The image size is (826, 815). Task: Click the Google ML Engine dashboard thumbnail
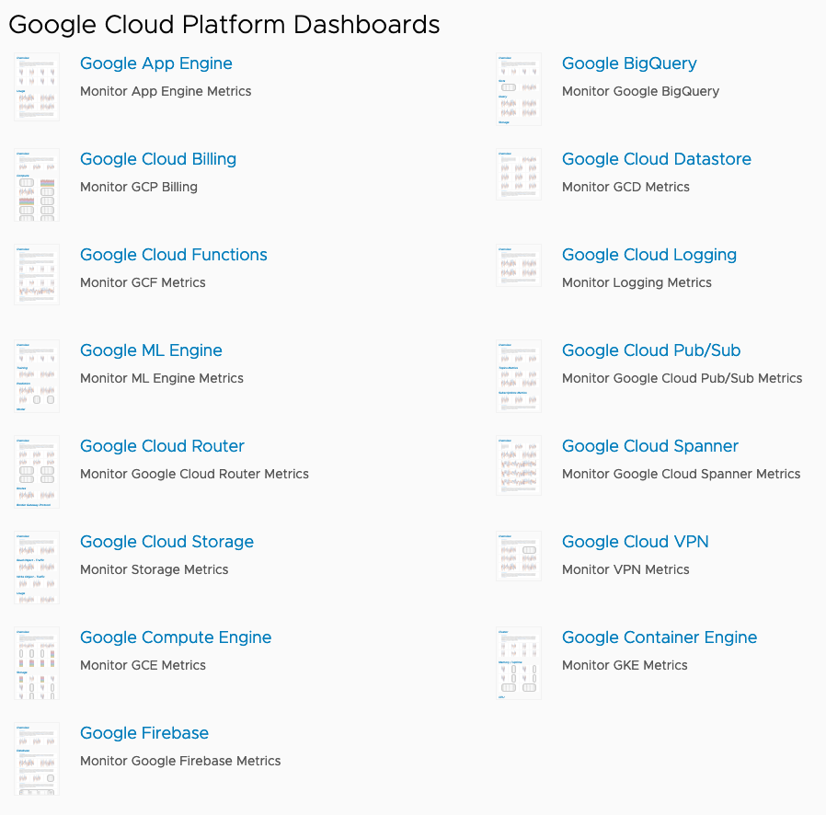point(37,376)
